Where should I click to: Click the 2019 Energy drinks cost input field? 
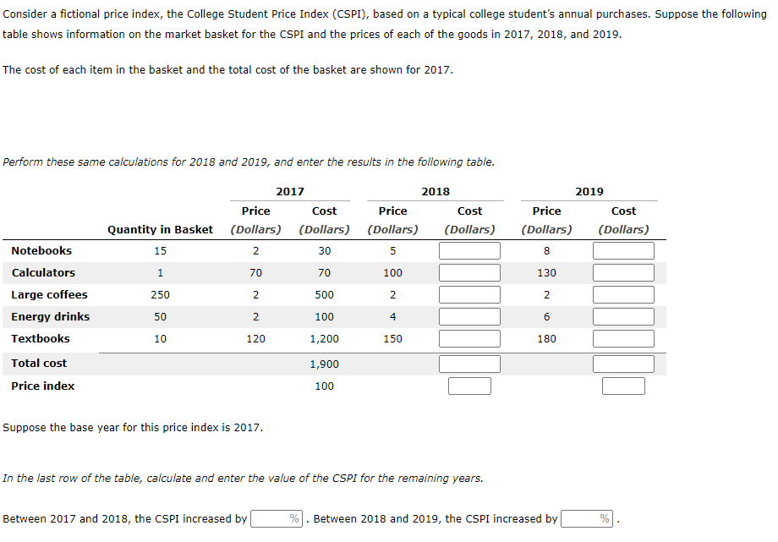tap(622, 315)
